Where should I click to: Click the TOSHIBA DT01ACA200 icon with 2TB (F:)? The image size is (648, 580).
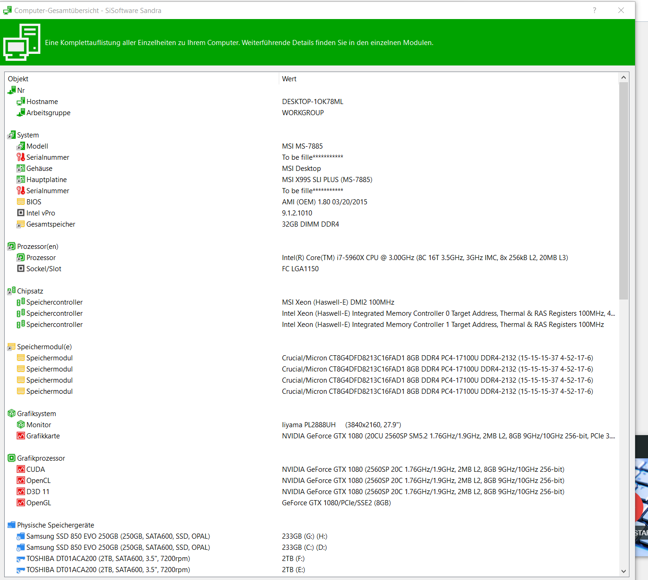[21, 558]
